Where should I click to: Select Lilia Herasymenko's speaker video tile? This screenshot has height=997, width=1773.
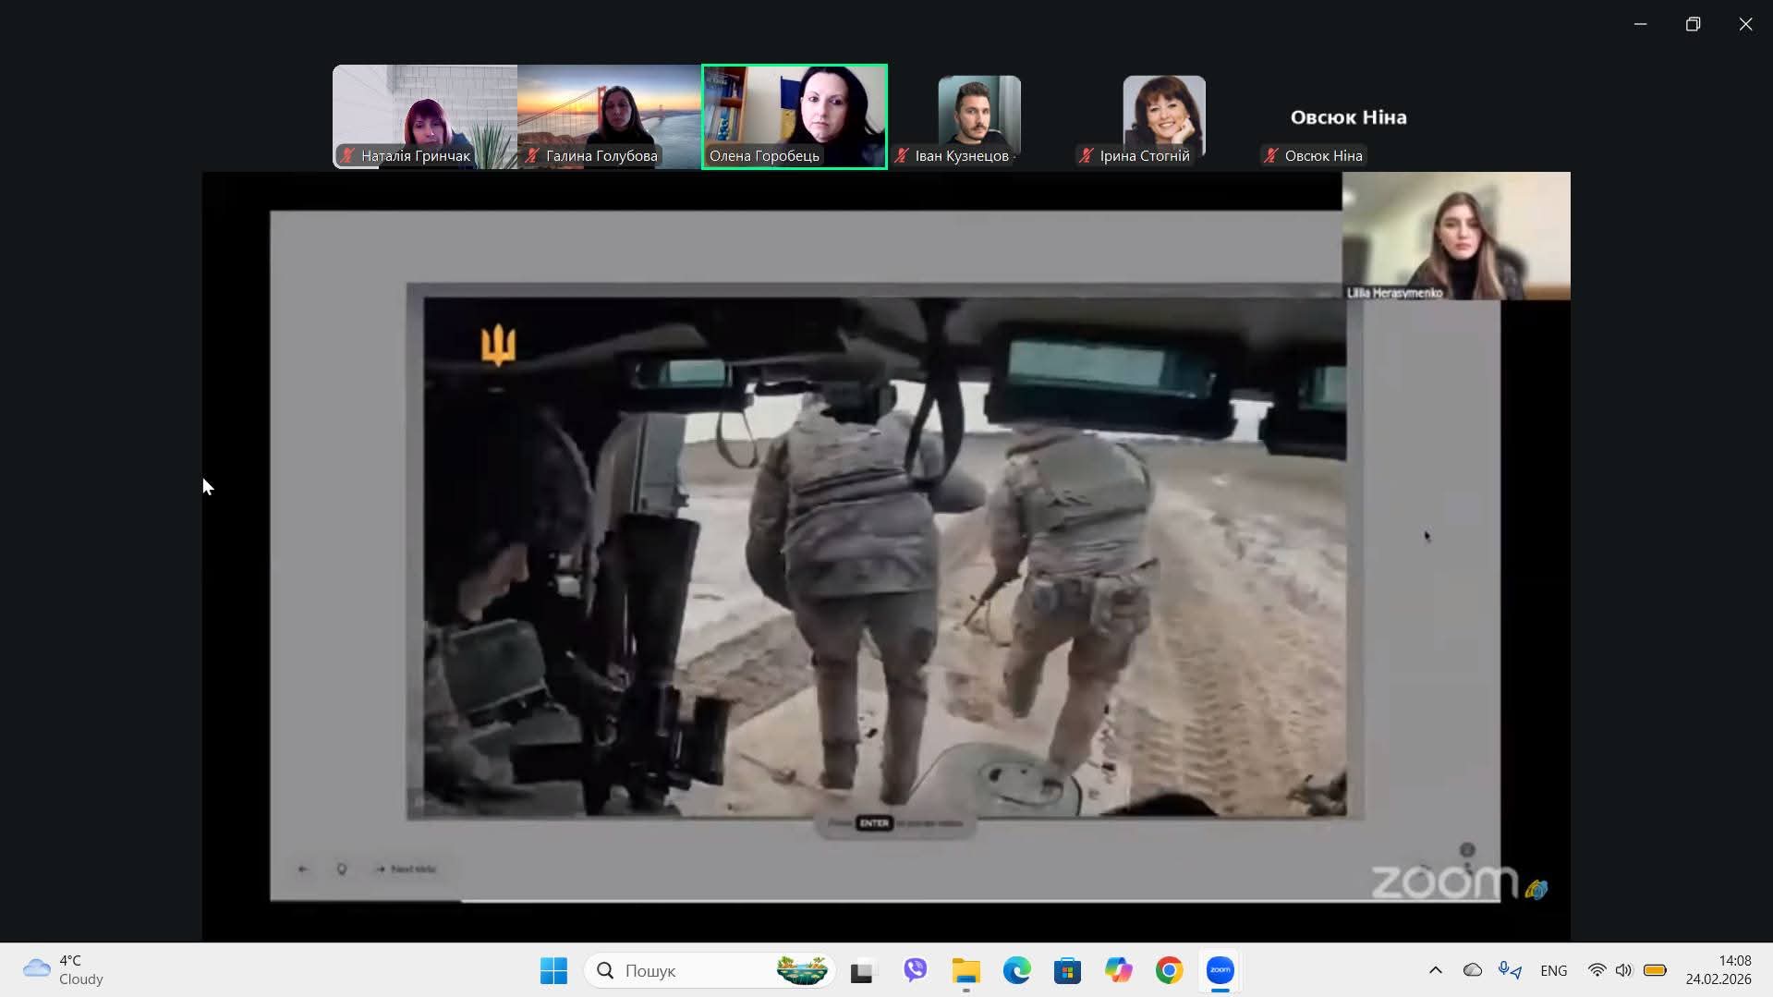[1455, 236]
